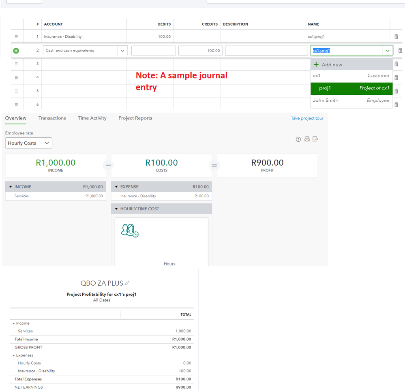Grab the drag handle of row 6

(17, 105)
